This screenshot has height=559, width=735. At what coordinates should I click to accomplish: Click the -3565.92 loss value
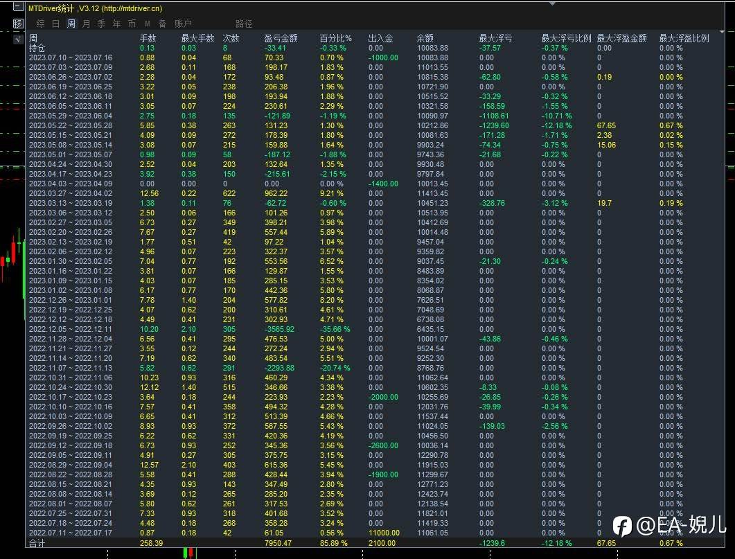pos(279,329)
